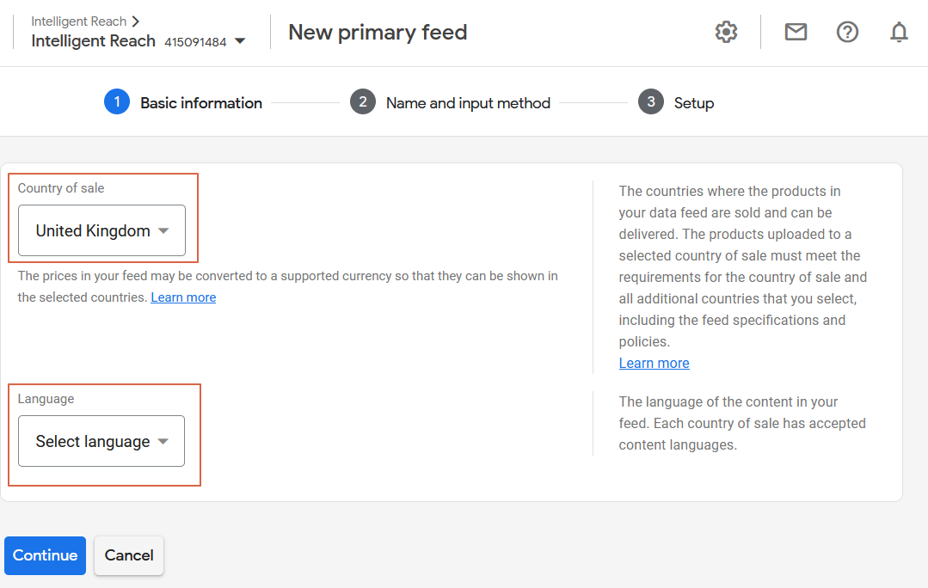Click the Intelligent Reach account name
This screenshot has height=588, width=928.
(94, 40)
